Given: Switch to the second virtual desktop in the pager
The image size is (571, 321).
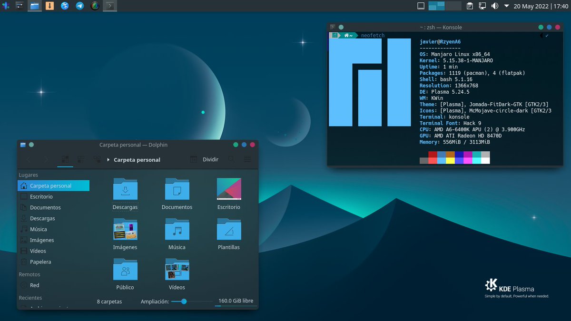Looking at the screenshot, I should click(453, 6).
